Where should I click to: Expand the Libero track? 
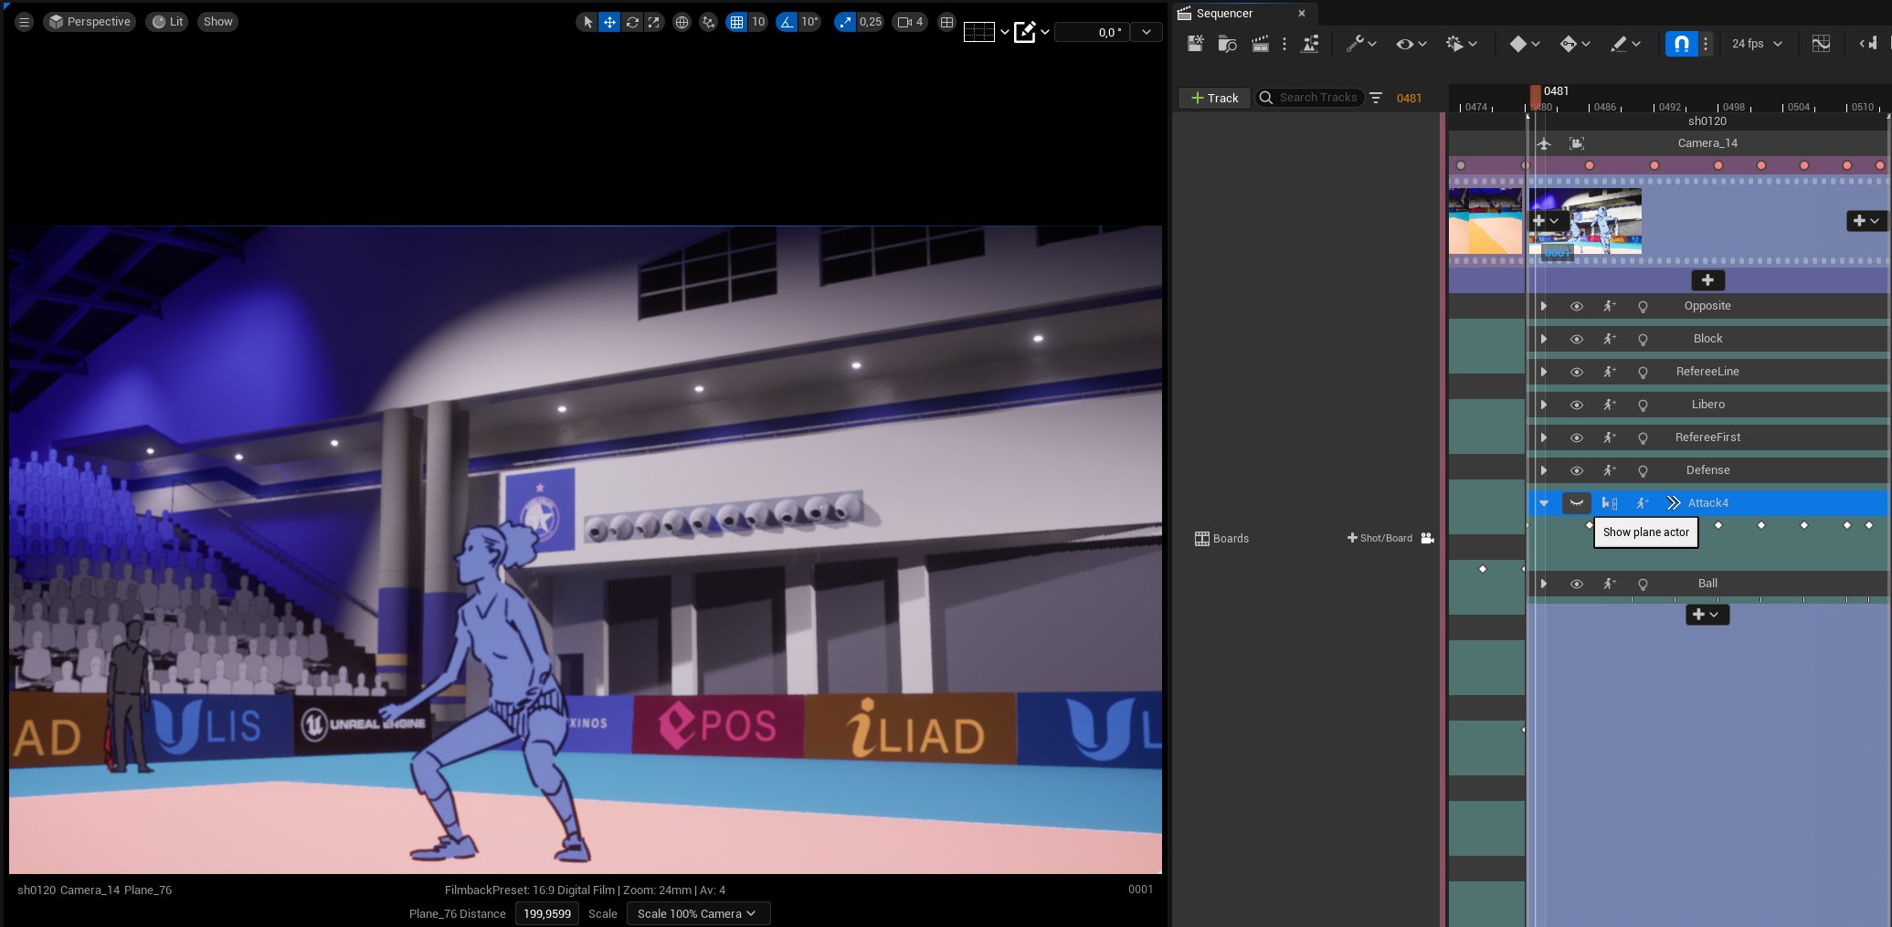click(x=1544, y=405)
